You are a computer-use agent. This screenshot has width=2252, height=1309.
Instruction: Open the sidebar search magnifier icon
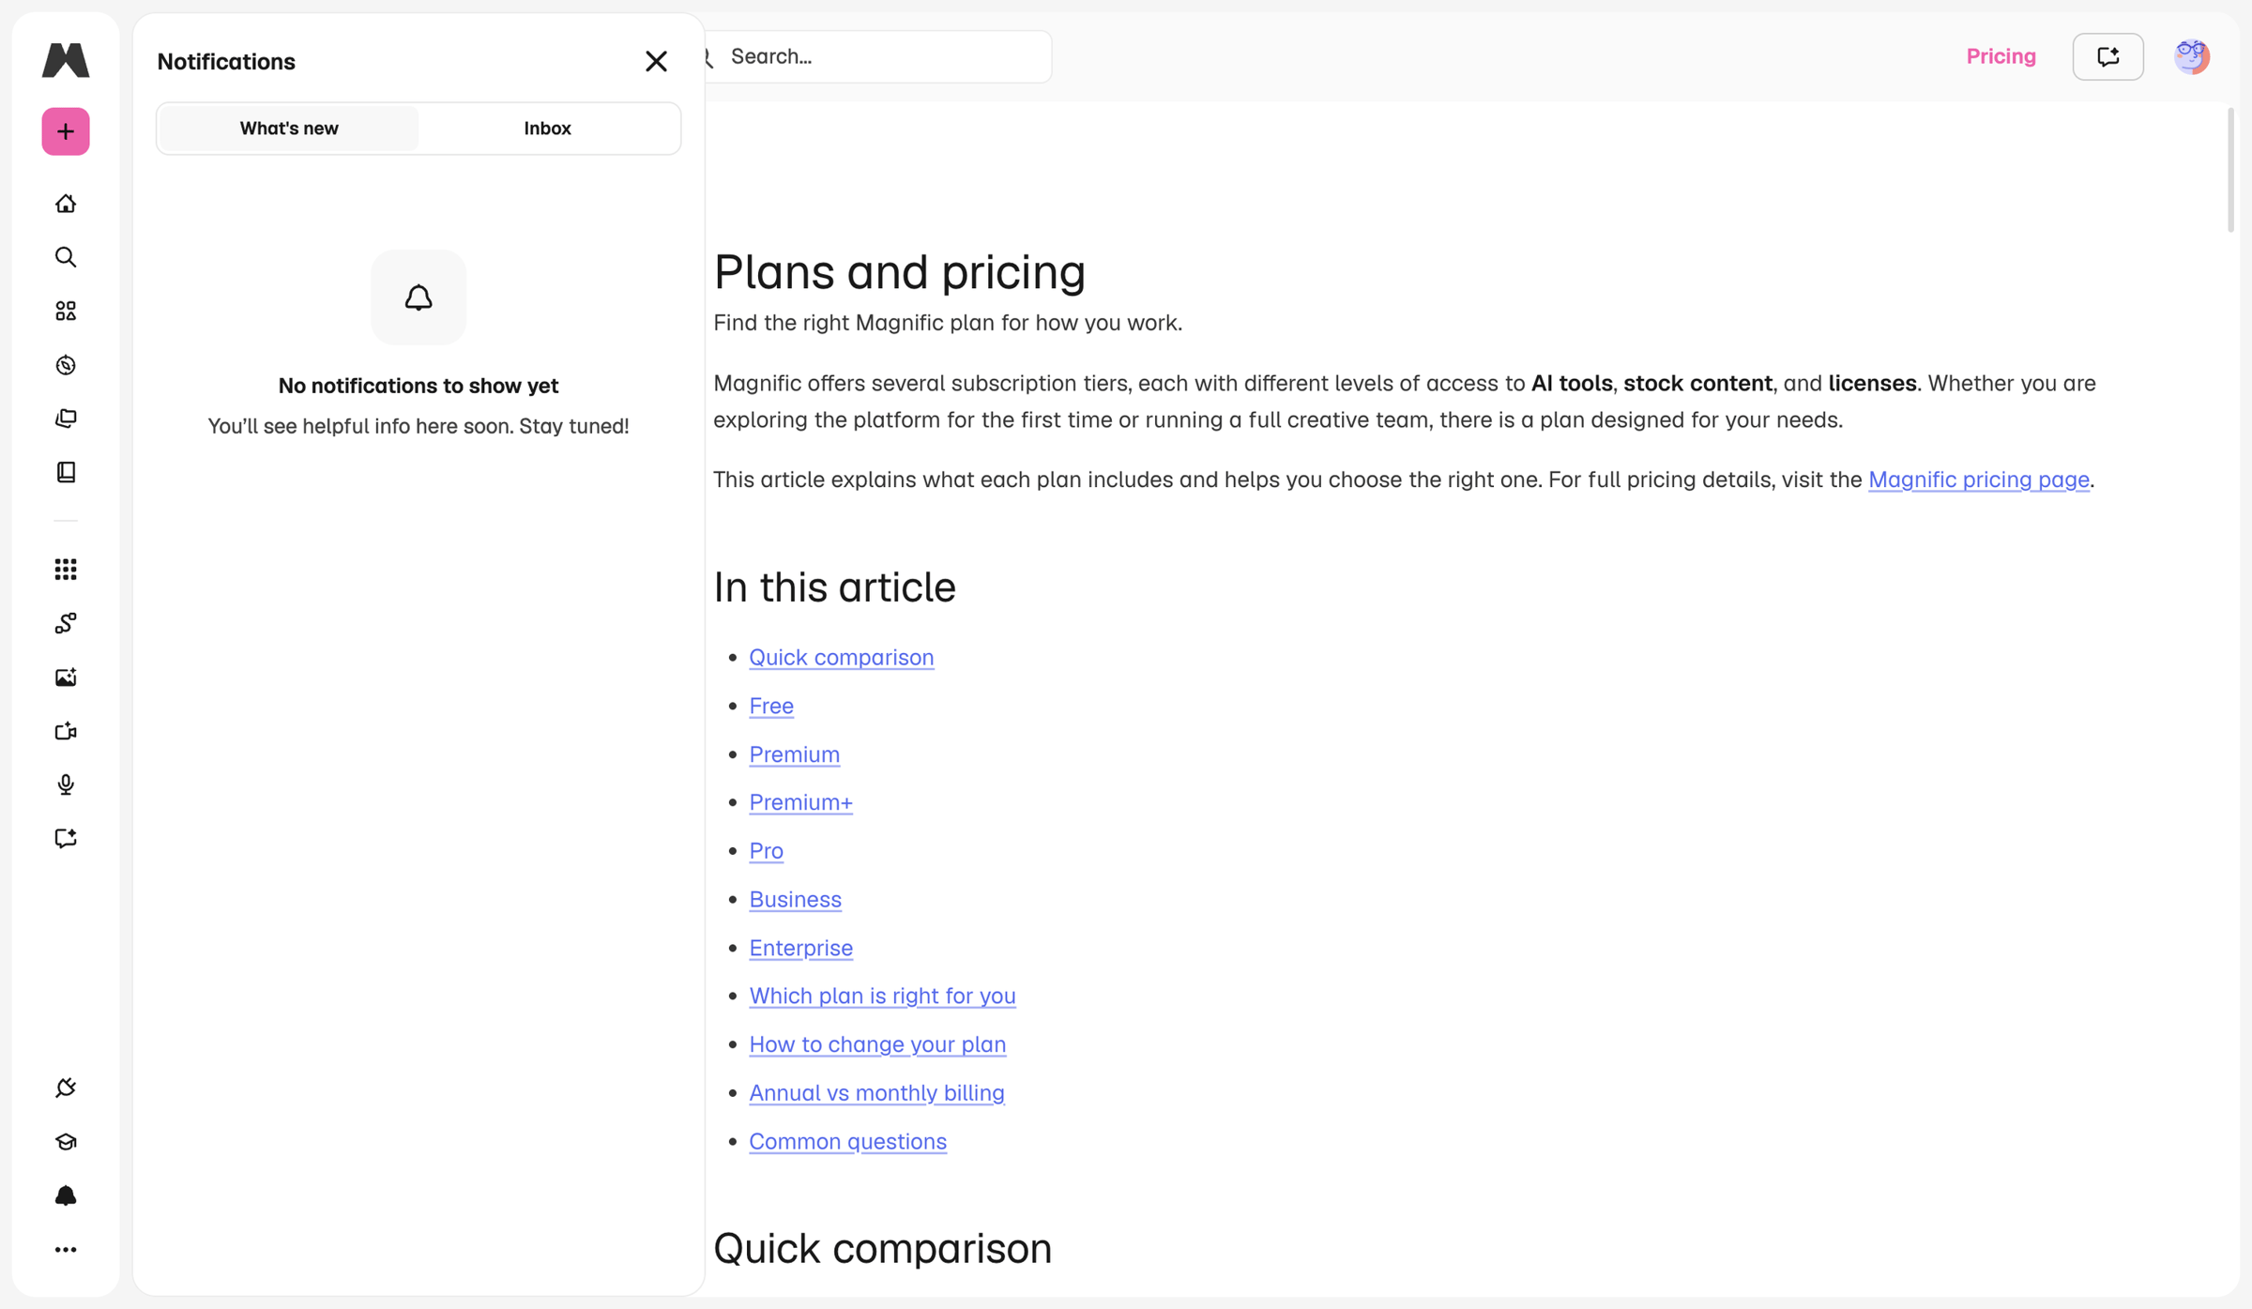(x=66, y=257)
